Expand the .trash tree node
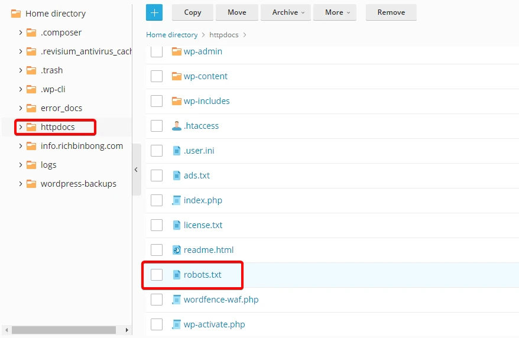Viewport: 519px width, 338px height. click(x=21, y=70)
